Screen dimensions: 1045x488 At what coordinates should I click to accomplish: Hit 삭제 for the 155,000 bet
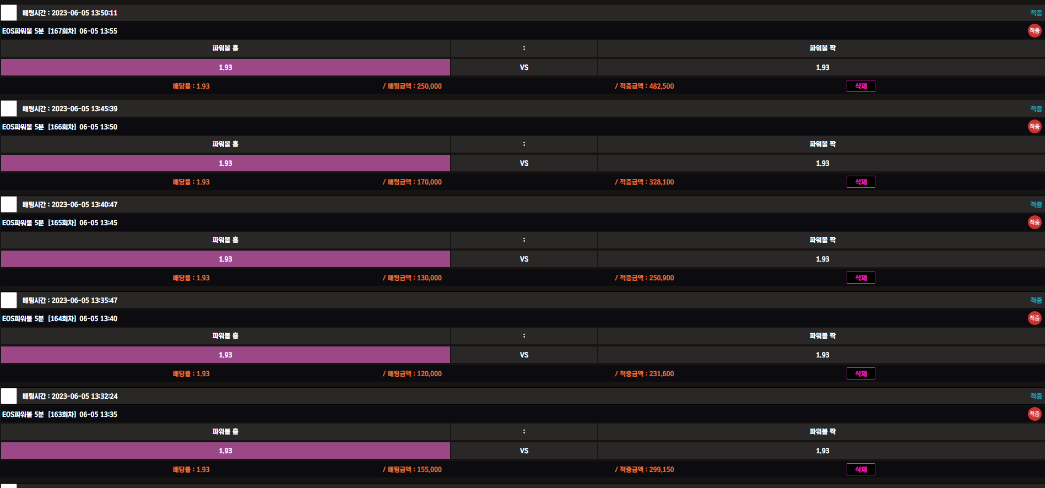click(x=860, y=469)
